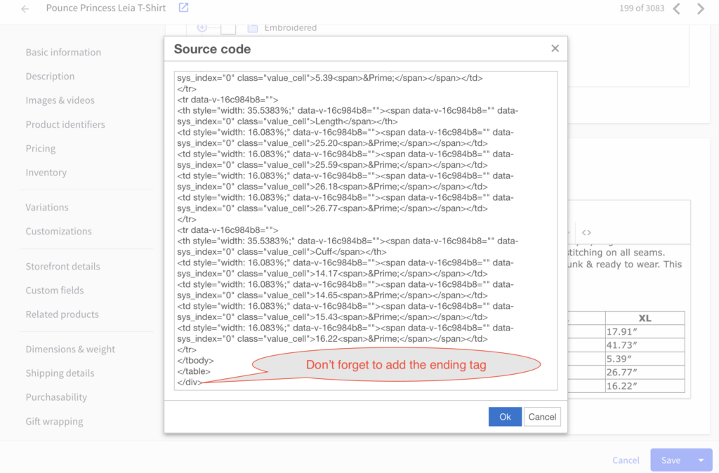Open the Save button dropdown arrow

point(701,460)
